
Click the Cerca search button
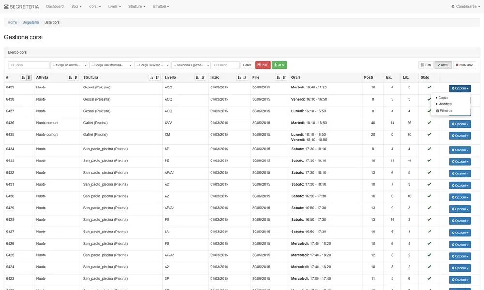click(247, 65)
